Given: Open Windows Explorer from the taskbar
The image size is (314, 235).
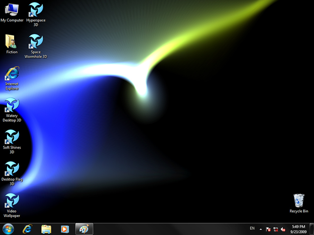Looking at the screenshot, I should pos(46,229).
